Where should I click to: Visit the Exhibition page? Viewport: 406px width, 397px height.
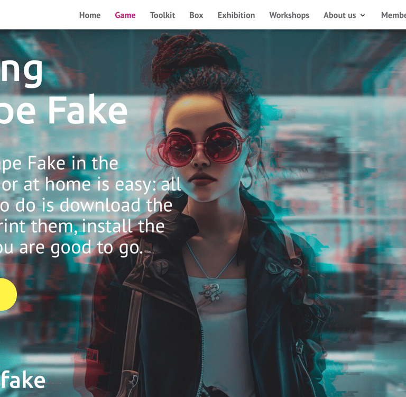point(236,15)
